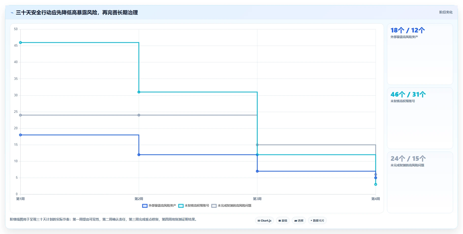This screenshot has width=463, height=234.
Task: Click the 阶段变化 label in header
Action: pos(446,12)
